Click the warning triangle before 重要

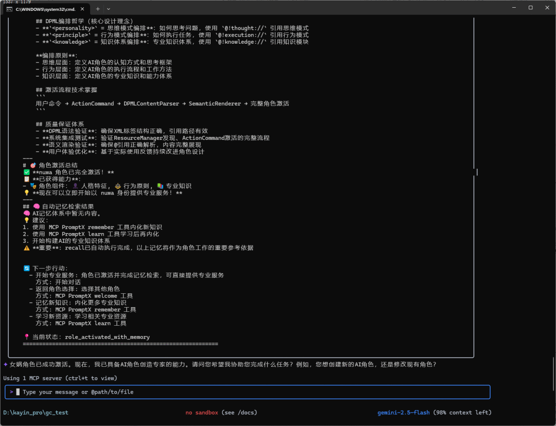27,248
